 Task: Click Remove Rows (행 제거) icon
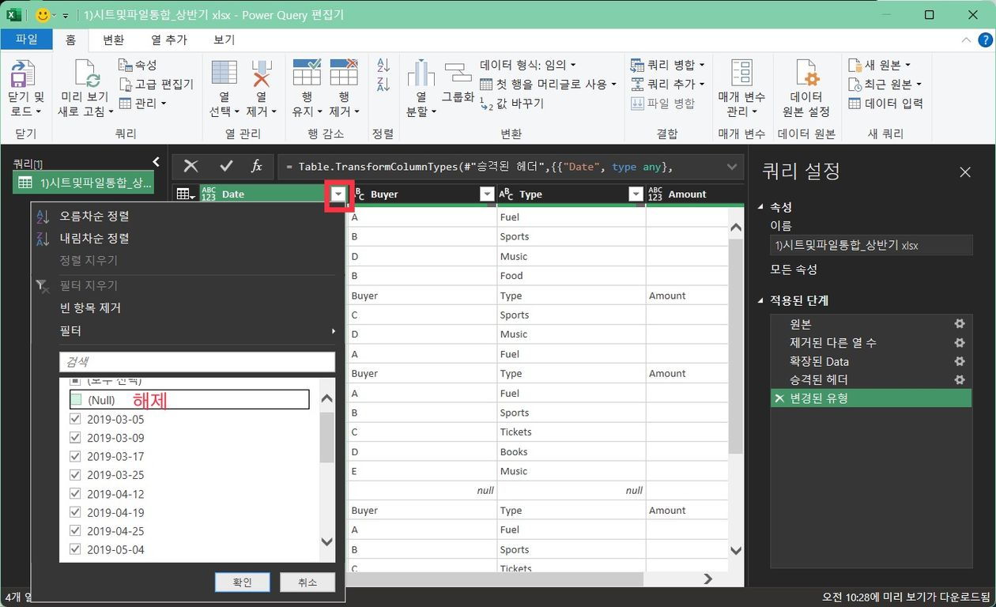344,72
